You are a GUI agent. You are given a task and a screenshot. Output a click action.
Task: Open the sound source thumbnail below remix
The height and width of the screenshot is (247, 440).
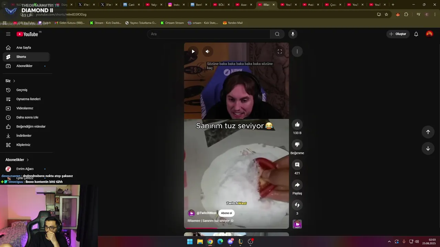pos(297,224)
